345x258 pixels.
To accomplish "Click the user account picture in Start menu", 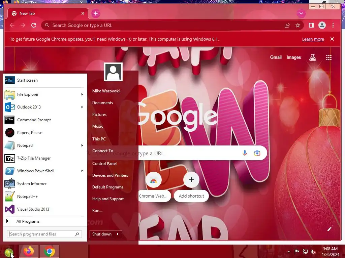I will pos(113,72).
